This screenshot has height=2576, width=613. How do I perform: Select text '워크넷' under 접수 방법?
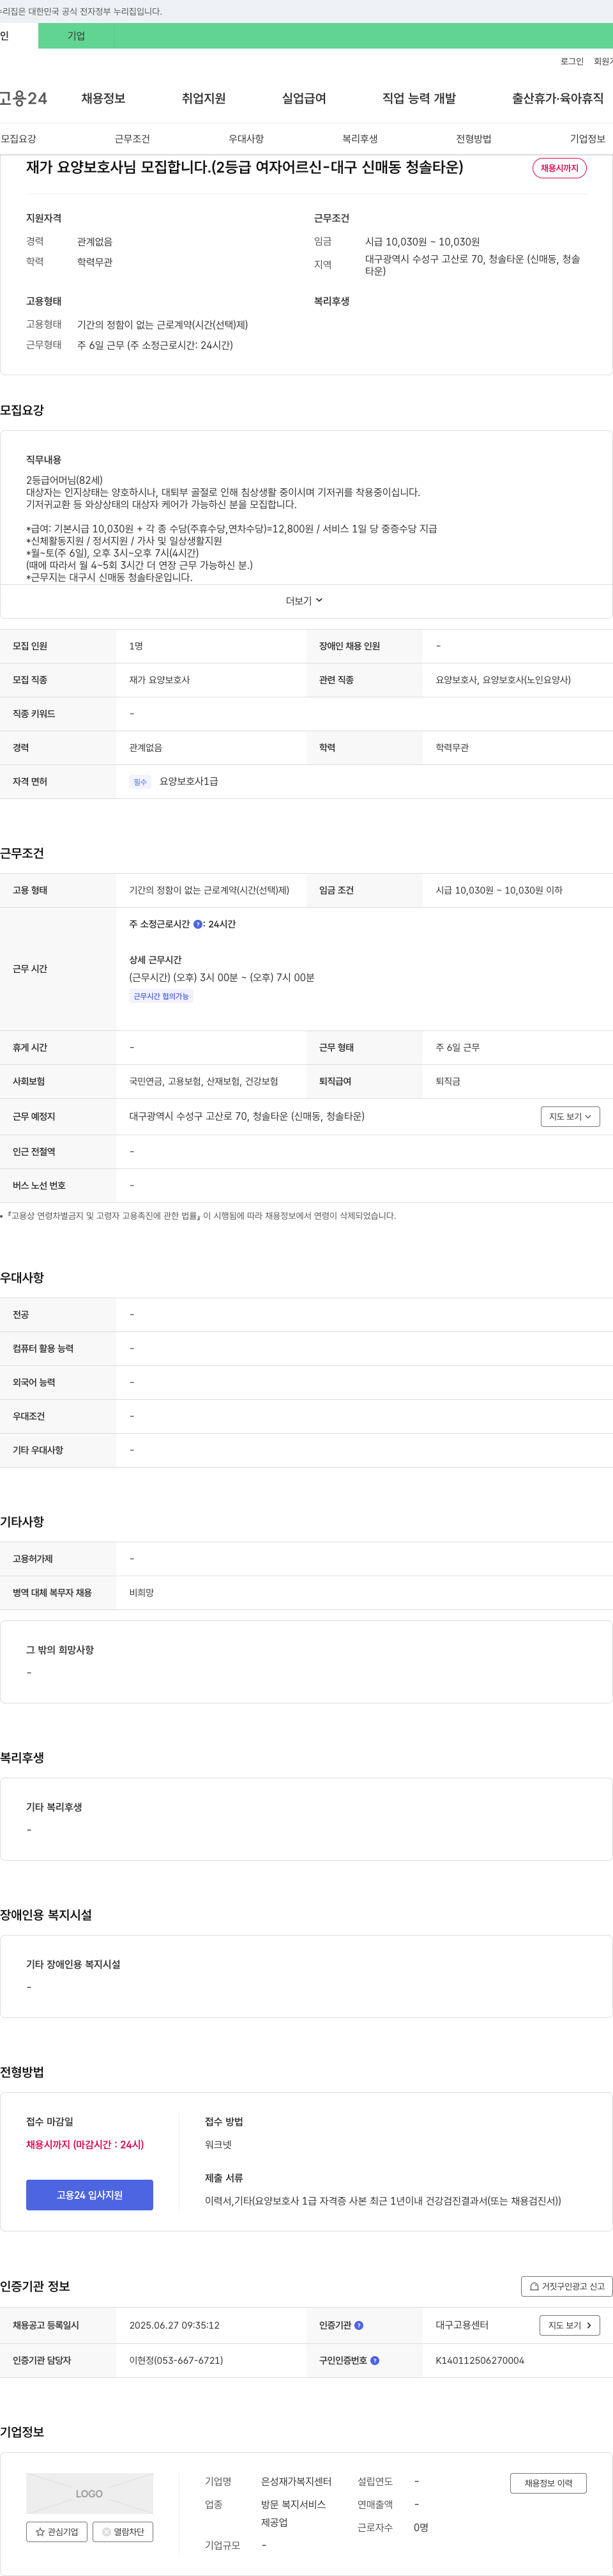218,2144
